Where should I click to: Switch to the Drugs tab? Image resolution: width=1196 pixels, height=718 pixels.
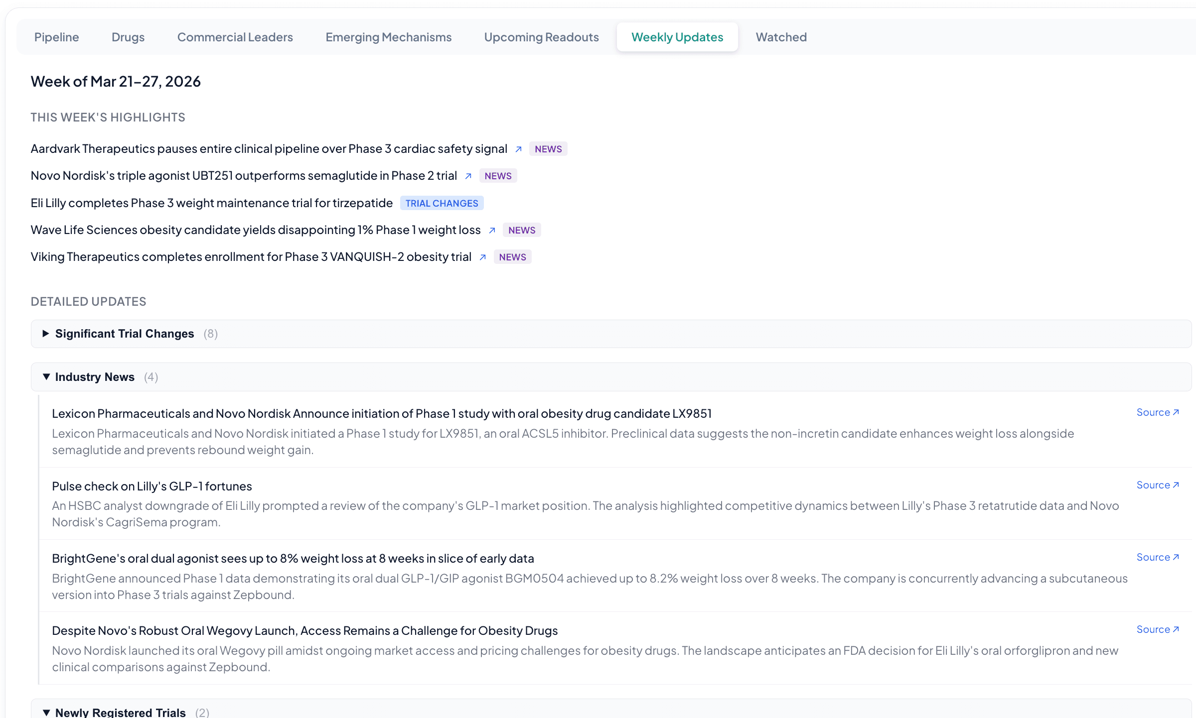128,37
